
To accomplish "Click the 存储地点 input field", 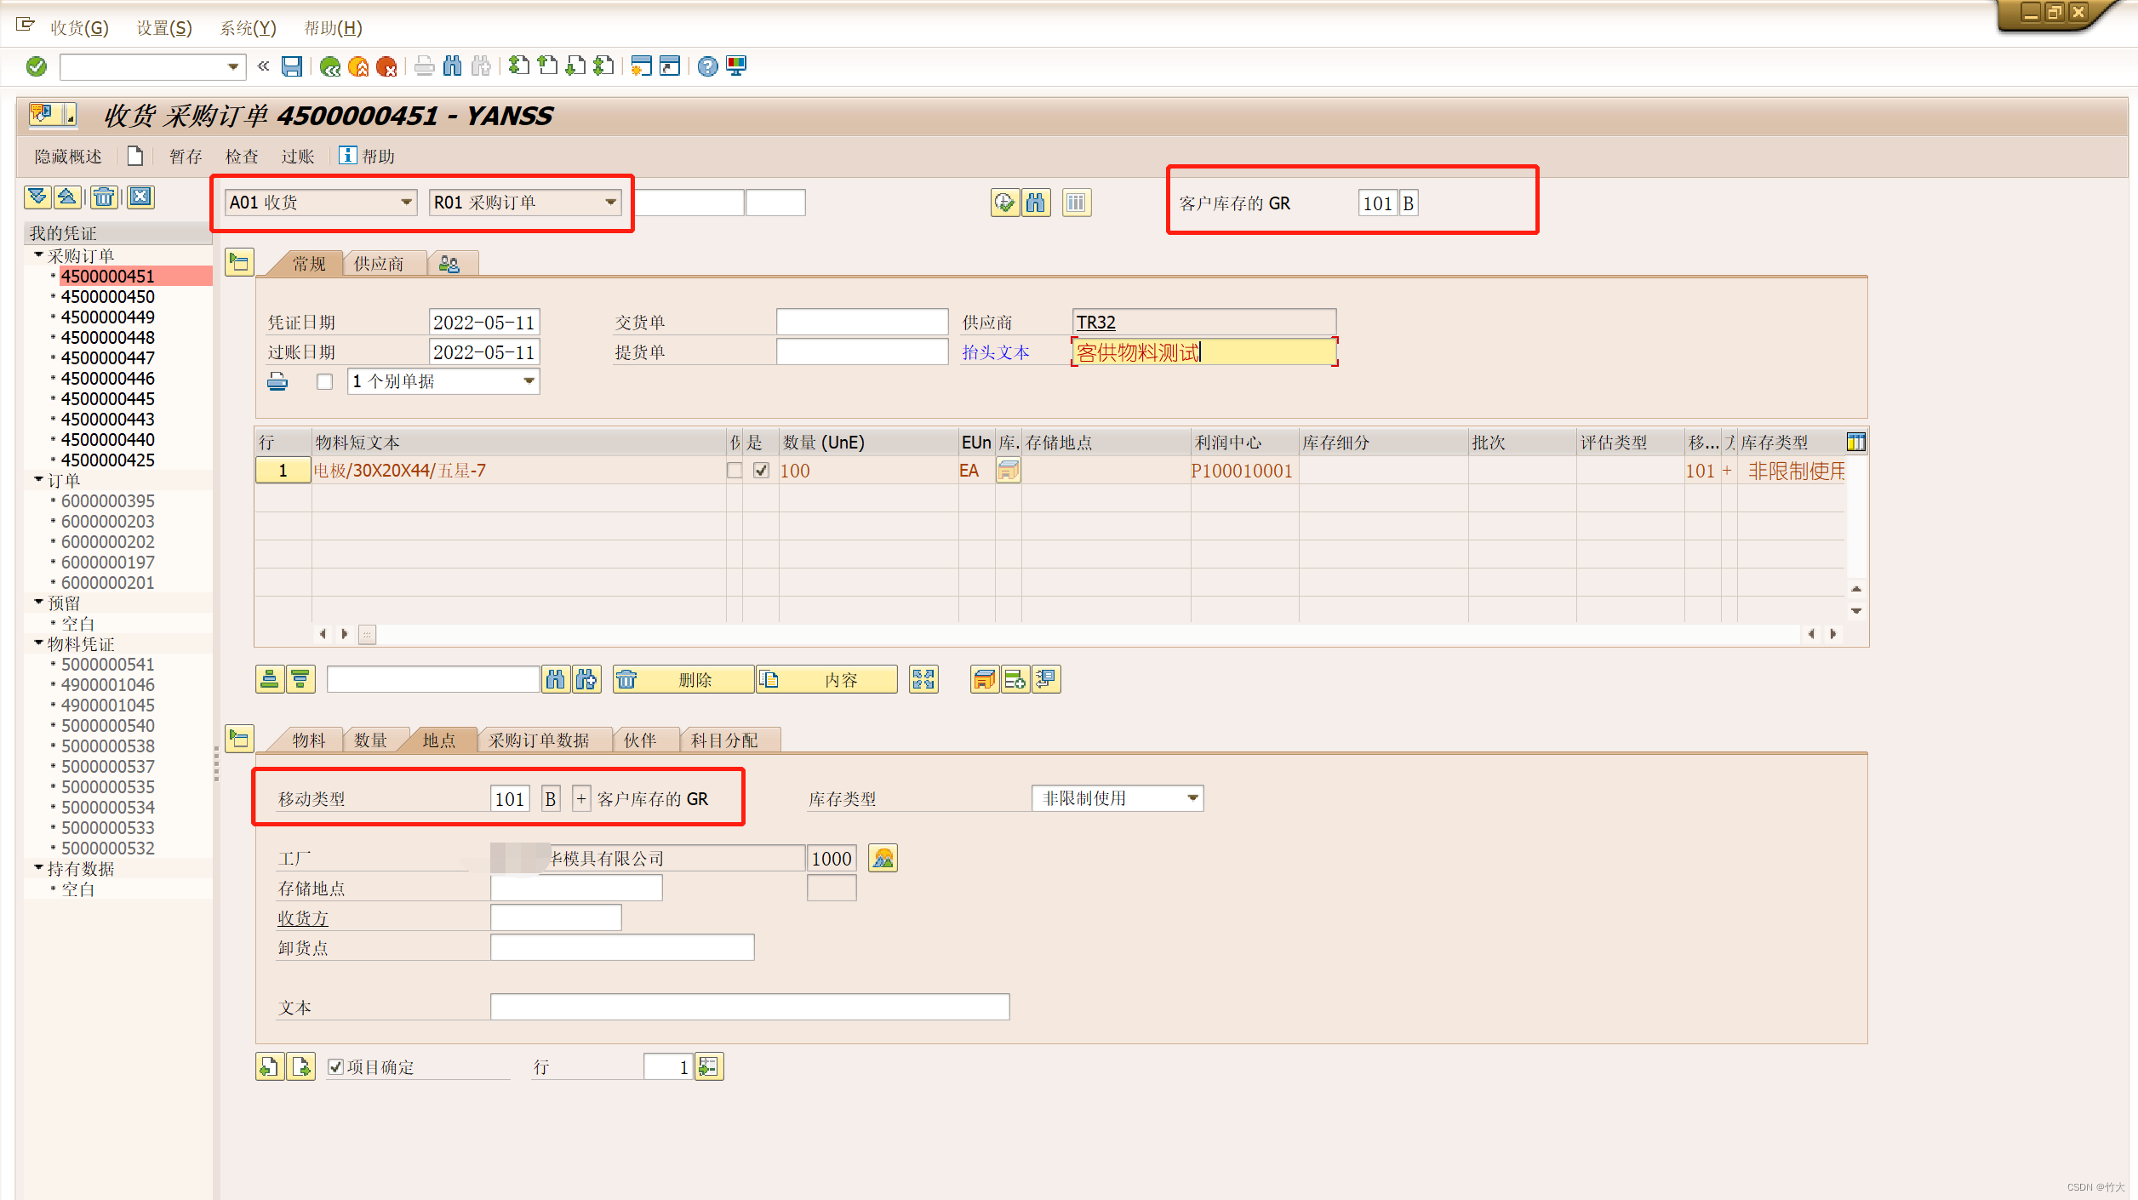I will point(576,888).
